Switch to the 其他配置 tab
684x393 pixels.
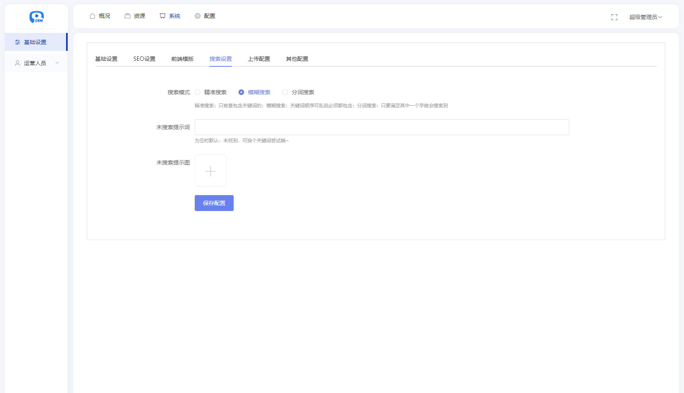tap(296, 58)
